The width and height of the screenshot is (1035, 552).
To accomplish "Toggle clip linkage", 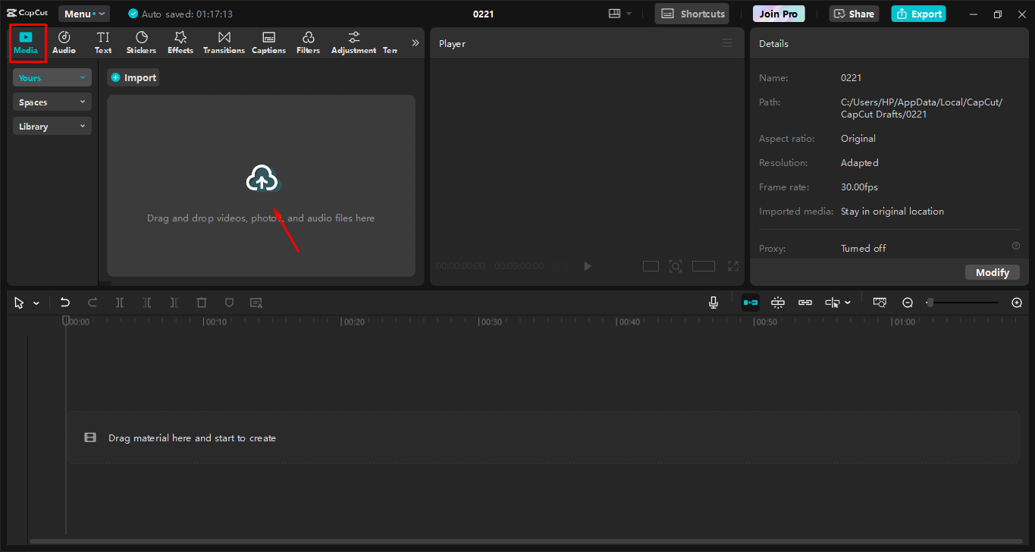I will point(805,303).
